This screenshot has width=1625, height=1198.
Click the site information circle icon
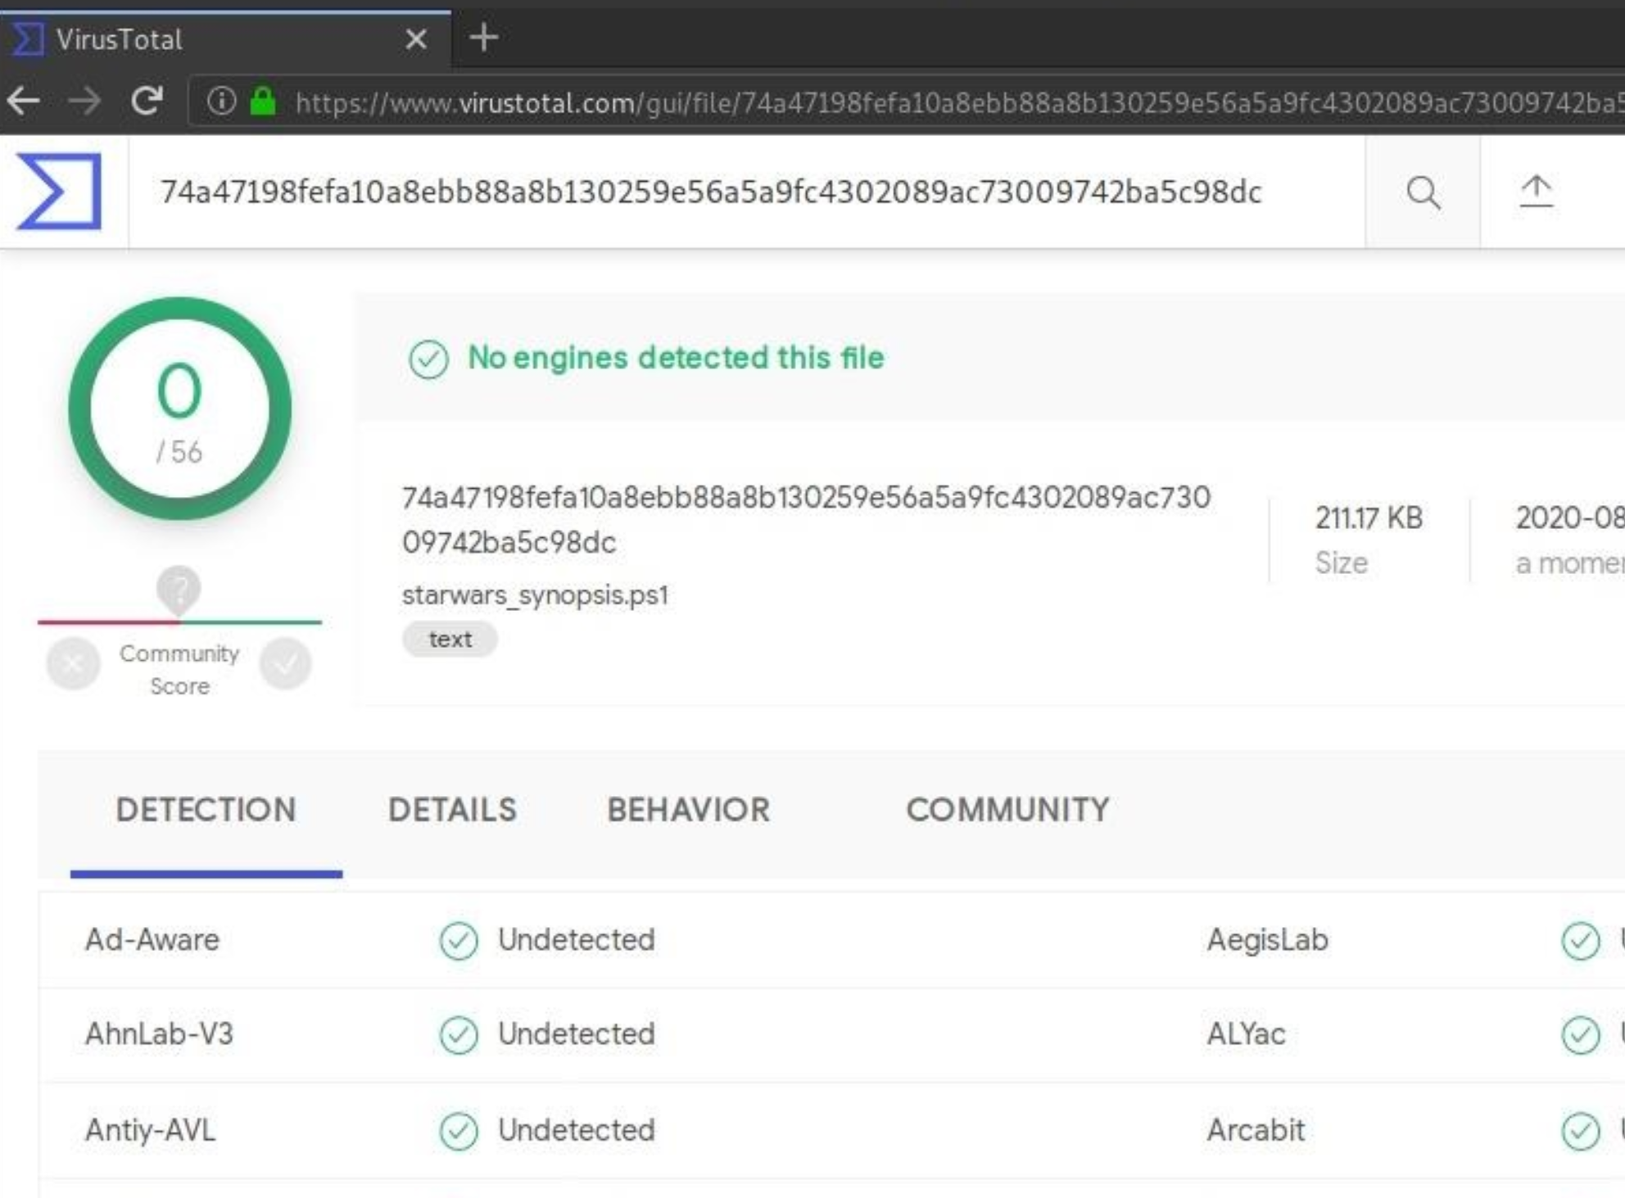(221, 102)
